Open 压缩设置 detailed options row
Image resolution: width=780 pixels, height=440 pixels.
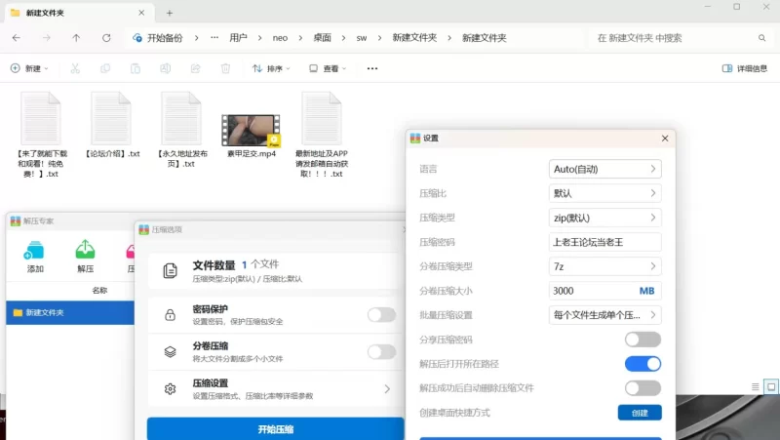[276, 388]
